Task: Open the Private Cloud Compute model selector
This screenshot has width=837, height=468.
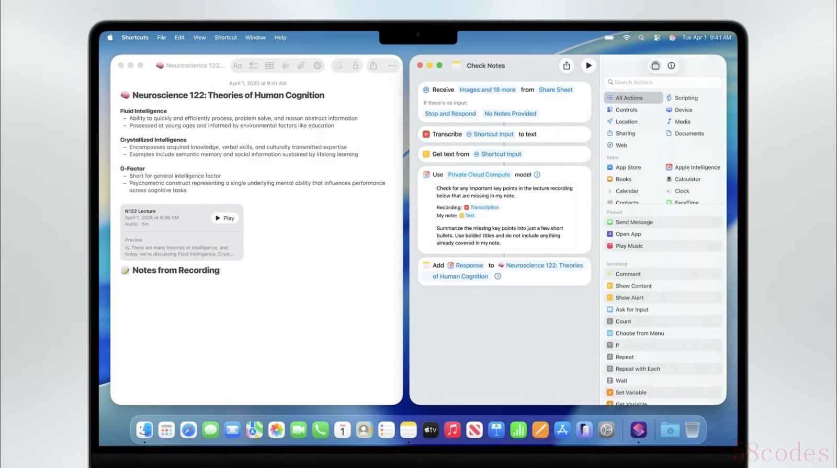Action: [x=479, y=175]
